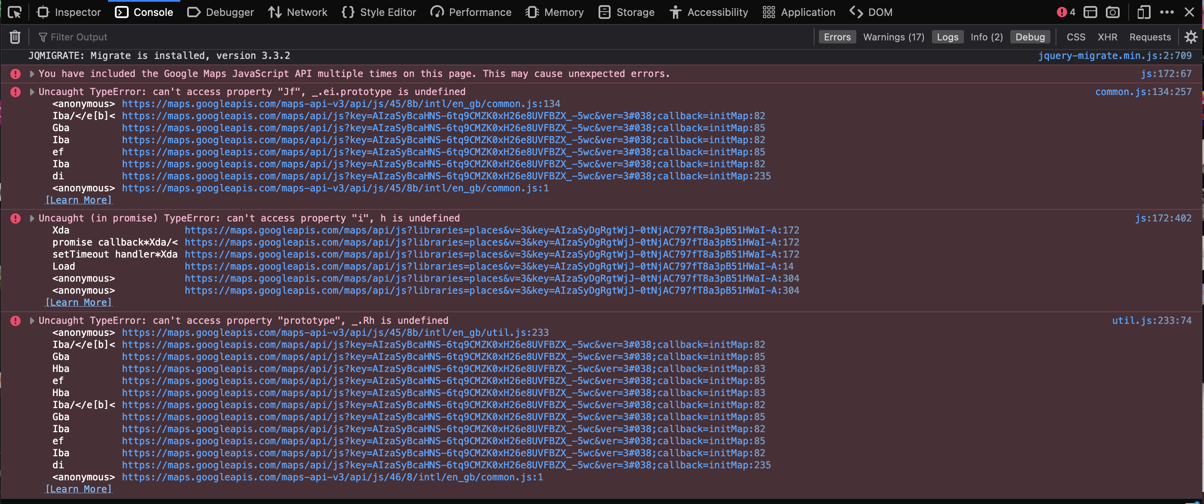1204x504 pixels.
Task: Open console settings gear menu
Action: [1191, 37]
